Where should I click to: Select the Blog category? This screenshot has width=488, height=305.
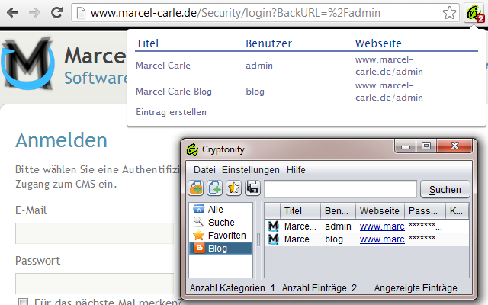[220, 249]
